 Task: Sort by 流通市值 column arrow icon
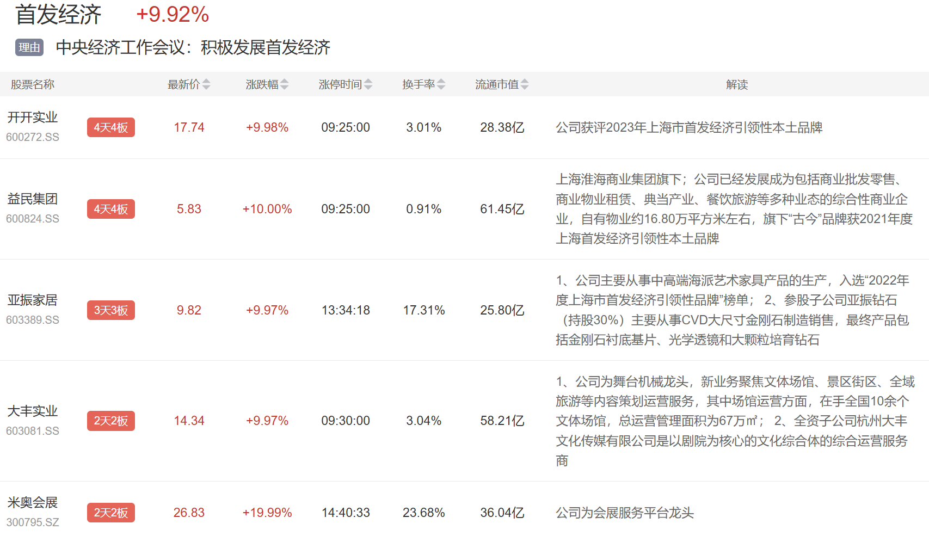[x=525, y=84]
